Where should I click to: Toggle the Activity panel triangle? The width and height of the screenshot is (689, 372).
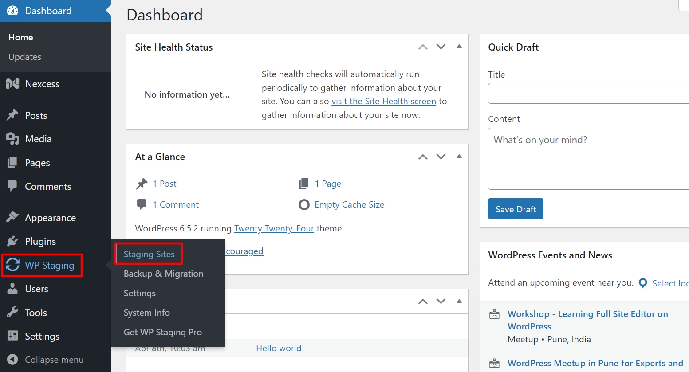pos(459,301)
